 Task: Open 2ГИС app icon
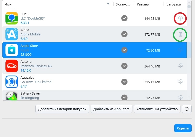[12, 18]
